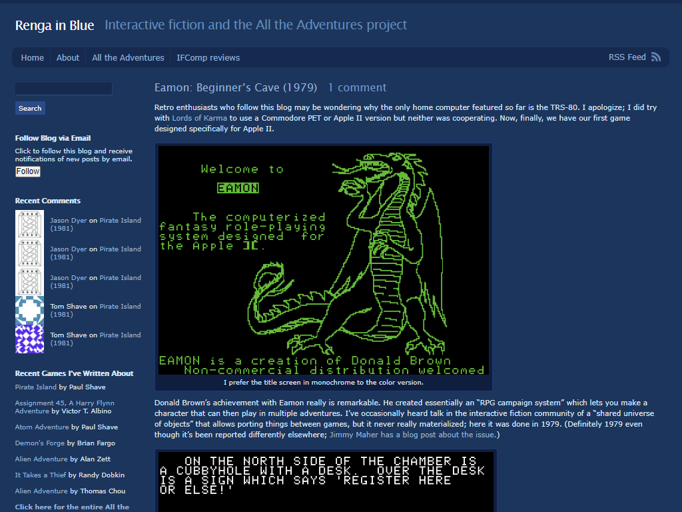This screenshot has height=512, width=682.
Task: Open the 1 comment link
Action: [357, 87]
